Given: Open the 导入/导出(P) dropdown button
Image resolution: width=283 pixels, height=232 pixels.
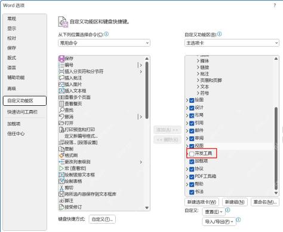Looking at the screenshot, I should [x=219, y=222].
